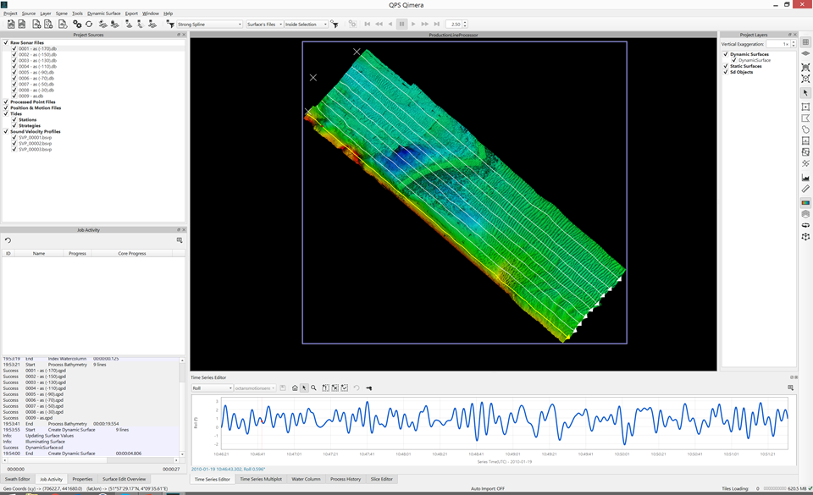The width and height of the screenshot is (813, 495).
Task: Click the Vertical Exaggeration value field
Action: coord(777,44)
